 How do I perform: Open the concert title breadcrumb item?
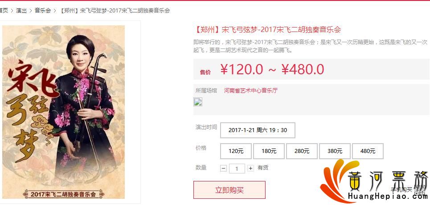coord(115,11)
